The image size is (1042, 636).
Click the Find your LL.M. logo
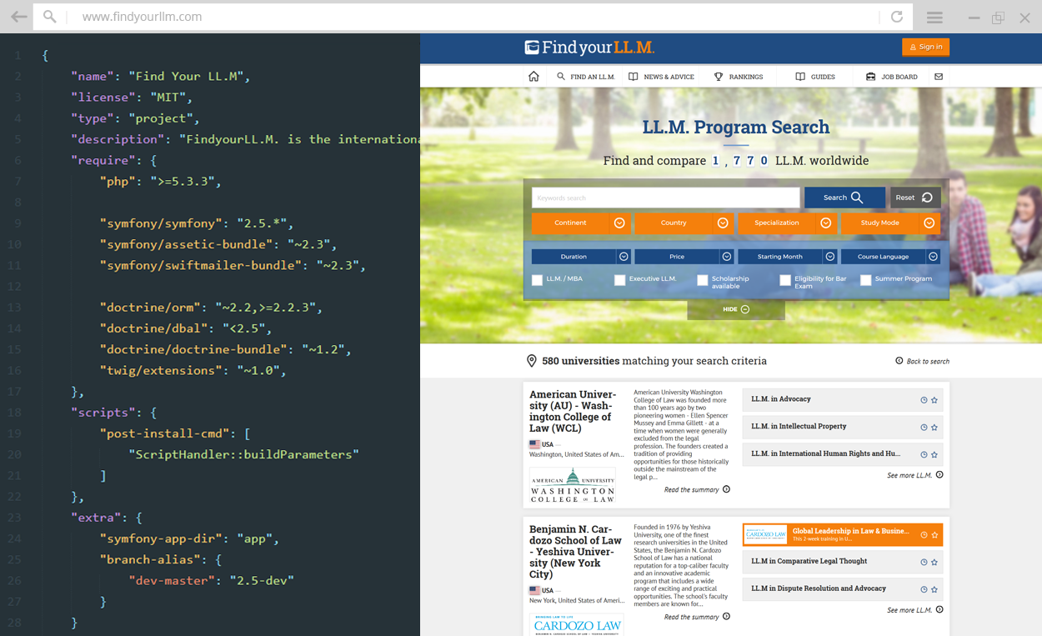pos(589,48)
